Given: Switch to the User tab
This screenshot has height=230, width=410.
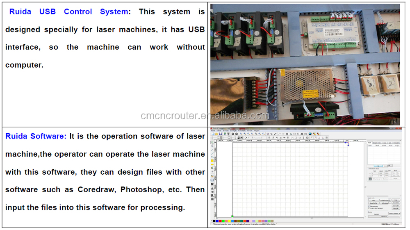Looking at the screenshot, I should 385,143.
